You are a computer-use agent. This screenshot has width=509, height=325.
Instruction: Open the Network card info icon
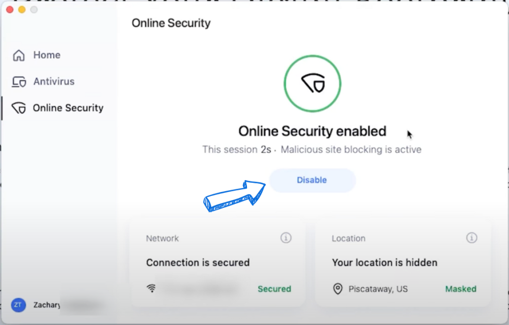pos(286,238)
